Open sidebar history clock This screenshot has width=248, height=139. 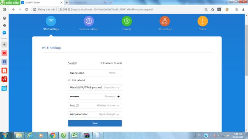click(x=4, y=25)
